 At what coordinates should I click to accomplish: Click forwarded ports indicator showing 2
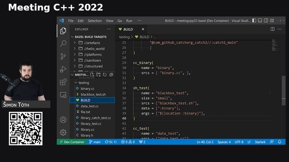coord(142,142)
